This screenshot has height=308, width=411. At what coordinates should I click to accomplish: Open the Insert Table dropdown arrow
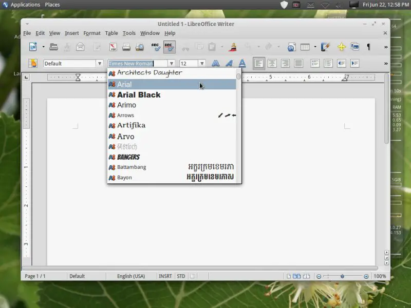coord(315,47)
